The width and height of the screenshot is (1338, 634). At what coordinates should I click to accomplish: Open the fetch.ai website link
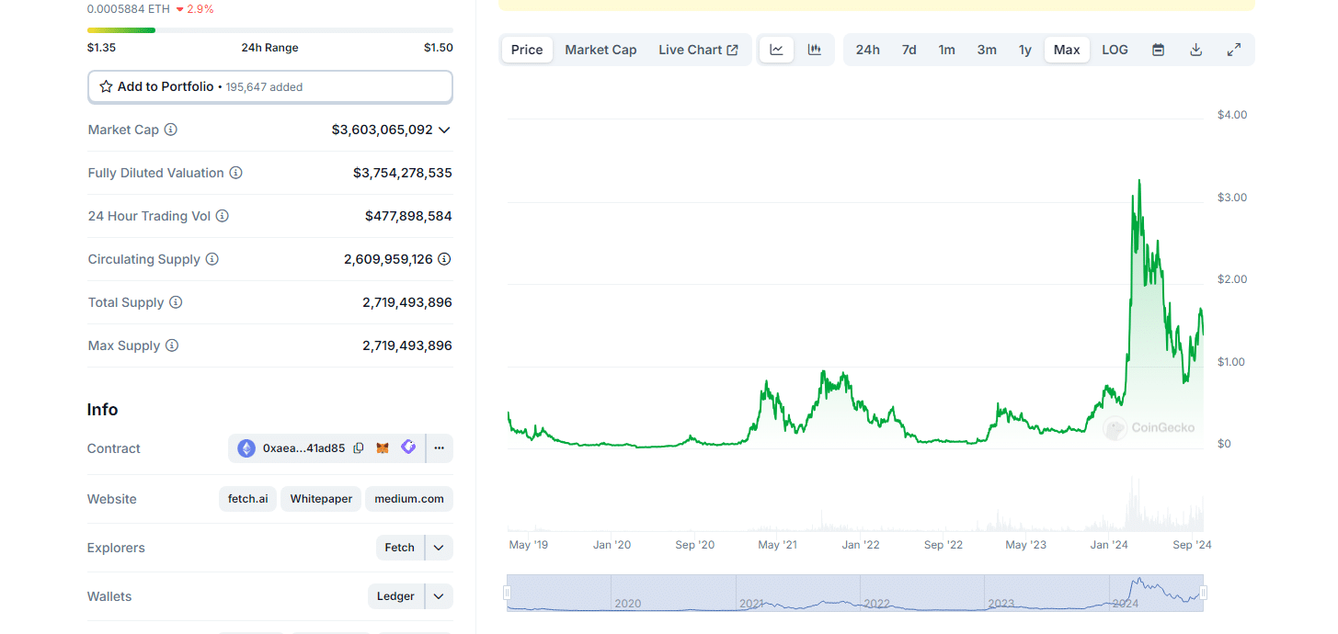pyautogui.click(x=248, y=499)
